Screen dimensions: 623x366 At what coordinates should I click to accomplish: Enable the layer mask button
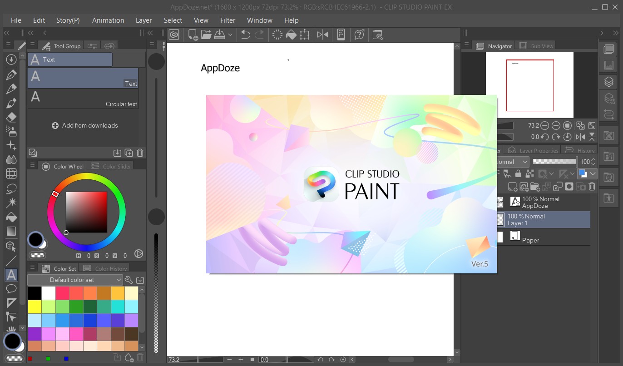point(569,187)
